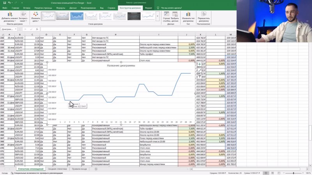
Task: Click 'USDCAD' cell in row 273
Action: coord(19,158)
